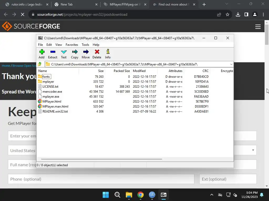This screenshot has width=269, height=201.
Task: Sort by Modified column header
Action: coord(144,71)
